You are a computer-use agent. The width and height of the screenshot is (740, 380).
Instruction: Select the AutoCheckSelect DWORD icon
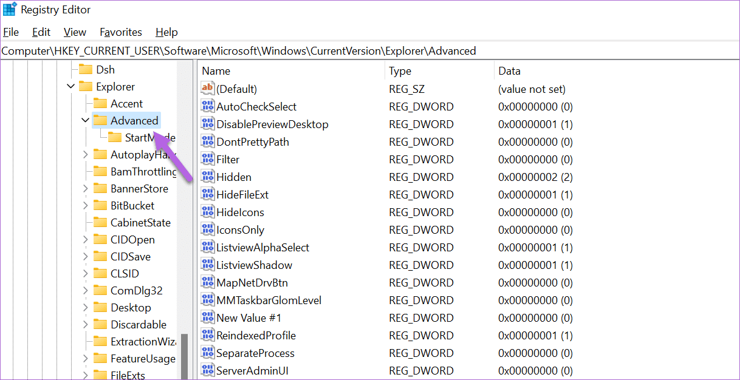(x=208, y=107)
